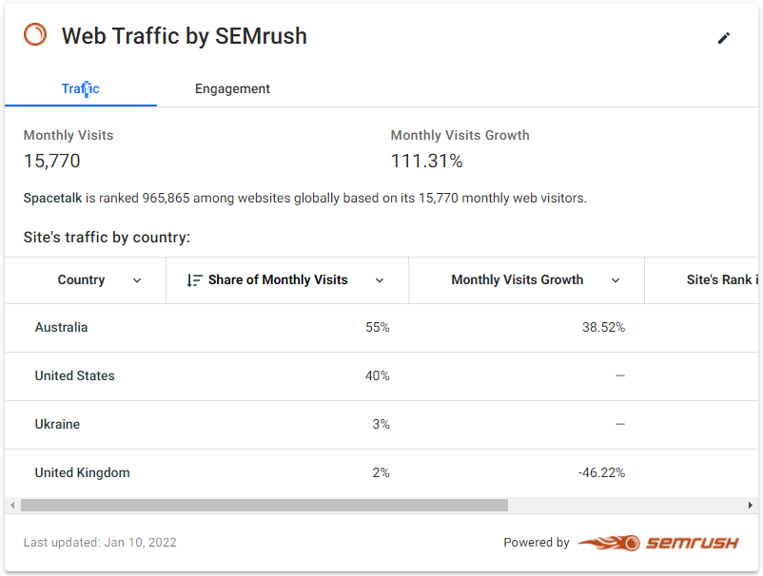This screenshot has width=763, height=576.
Task: Click the horizontal table scrollbar thumb
Action: click(x=264, y=506)
